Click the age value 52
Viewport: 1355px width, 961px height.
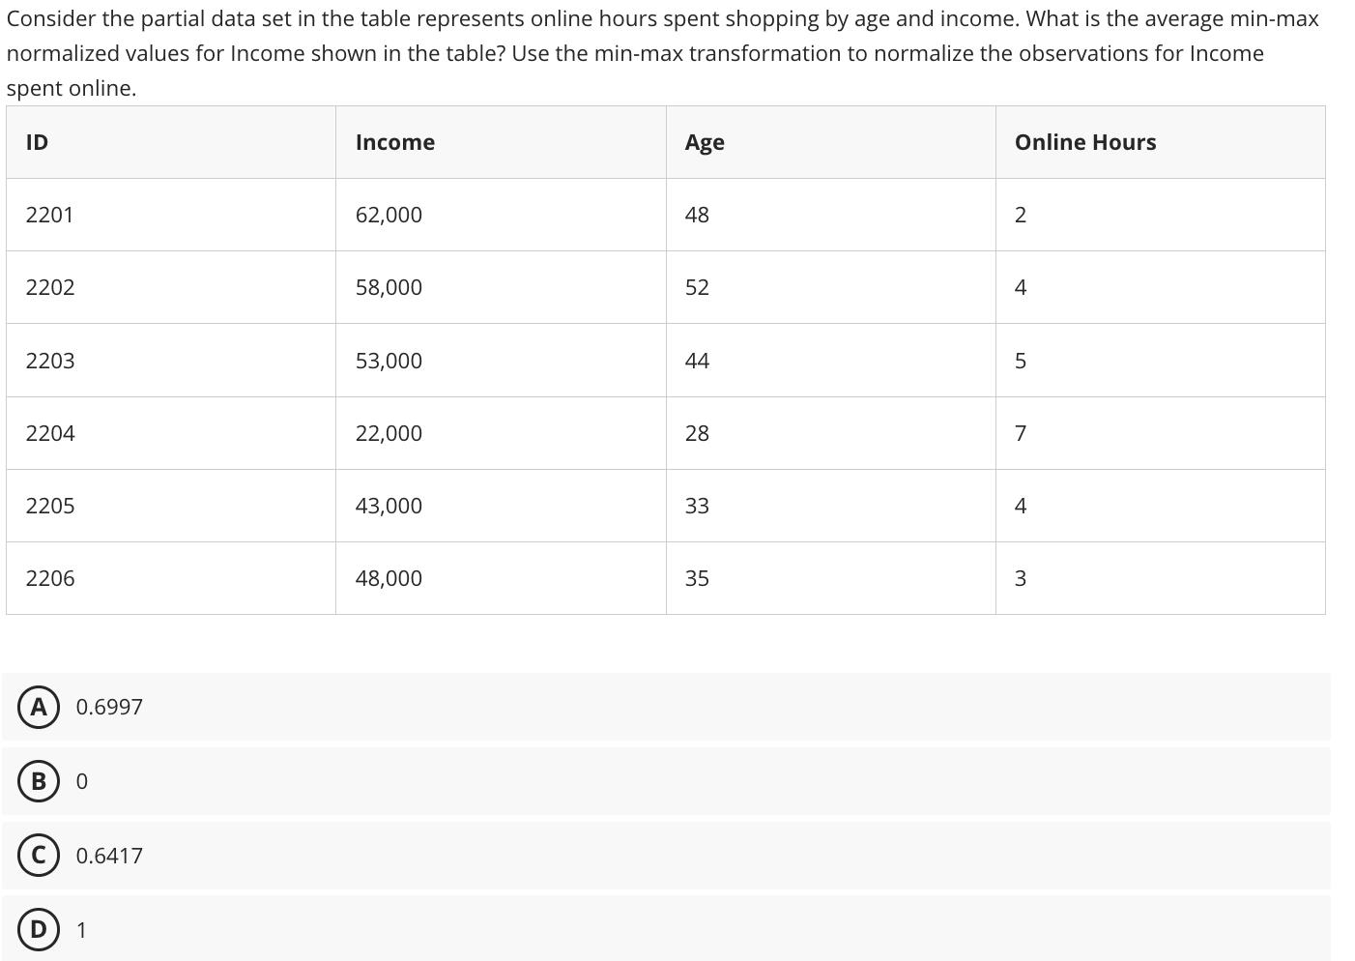[x=697, y=287]
